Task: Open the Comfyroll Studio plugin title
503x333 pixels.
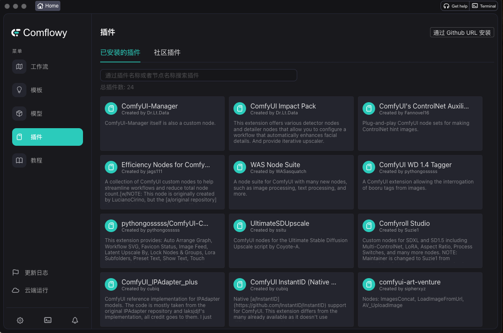Action: pos(404,224)
